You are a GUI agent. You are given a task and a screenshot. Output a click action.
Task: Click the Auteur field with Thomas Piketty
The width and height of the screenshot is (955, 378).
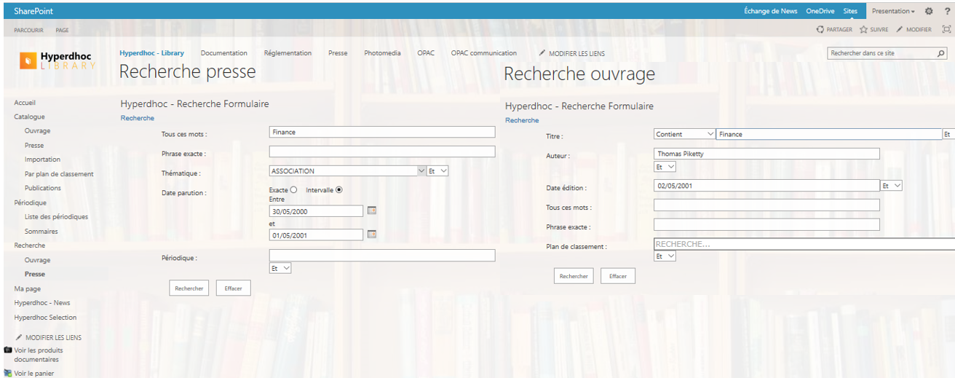[766, 154]
